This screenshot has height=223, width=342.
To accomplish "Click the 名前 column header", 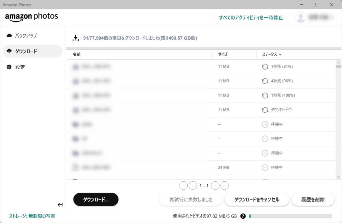I will 77,54.
